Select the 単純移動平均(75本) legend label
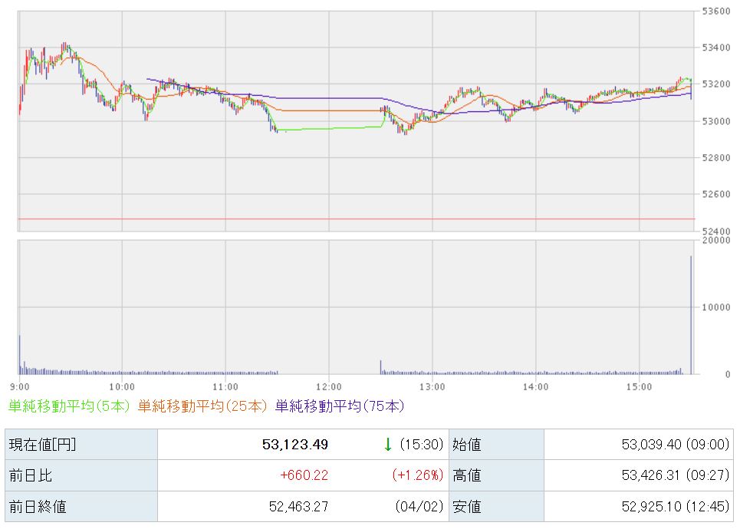The height and width of the screenshot is (529, 740). point(340,406)
